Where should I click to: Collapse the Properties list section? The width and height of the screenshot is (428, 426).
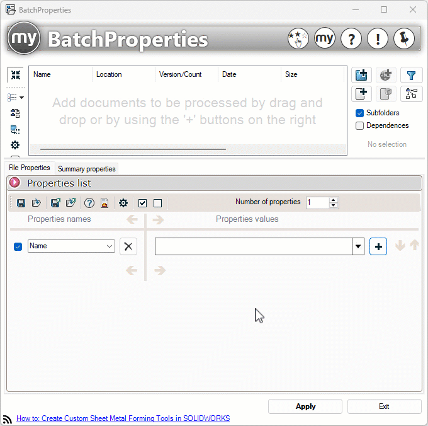[x=15, y=183]
